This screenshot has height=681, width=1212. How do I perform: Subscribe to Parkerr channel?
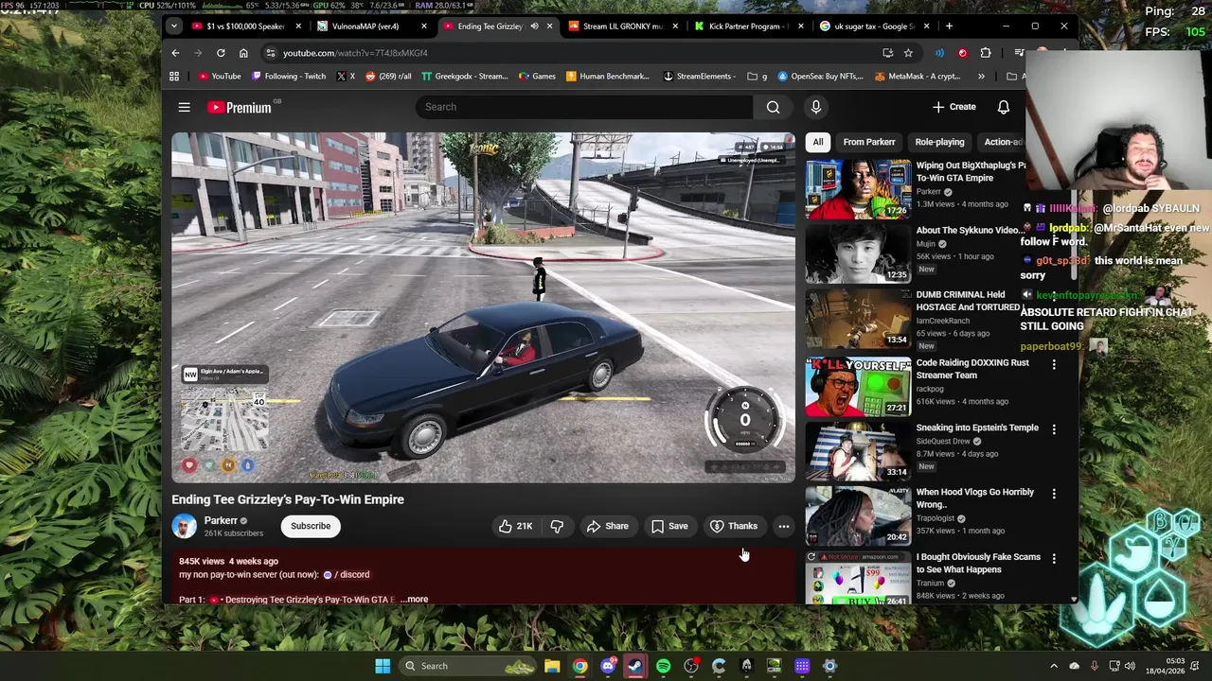click(x=311, y=526)
